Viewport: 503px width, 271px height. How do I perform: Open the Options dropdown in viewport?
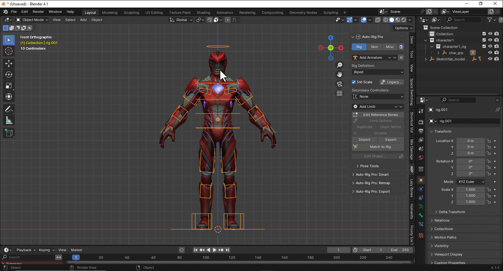click(403, 28)
